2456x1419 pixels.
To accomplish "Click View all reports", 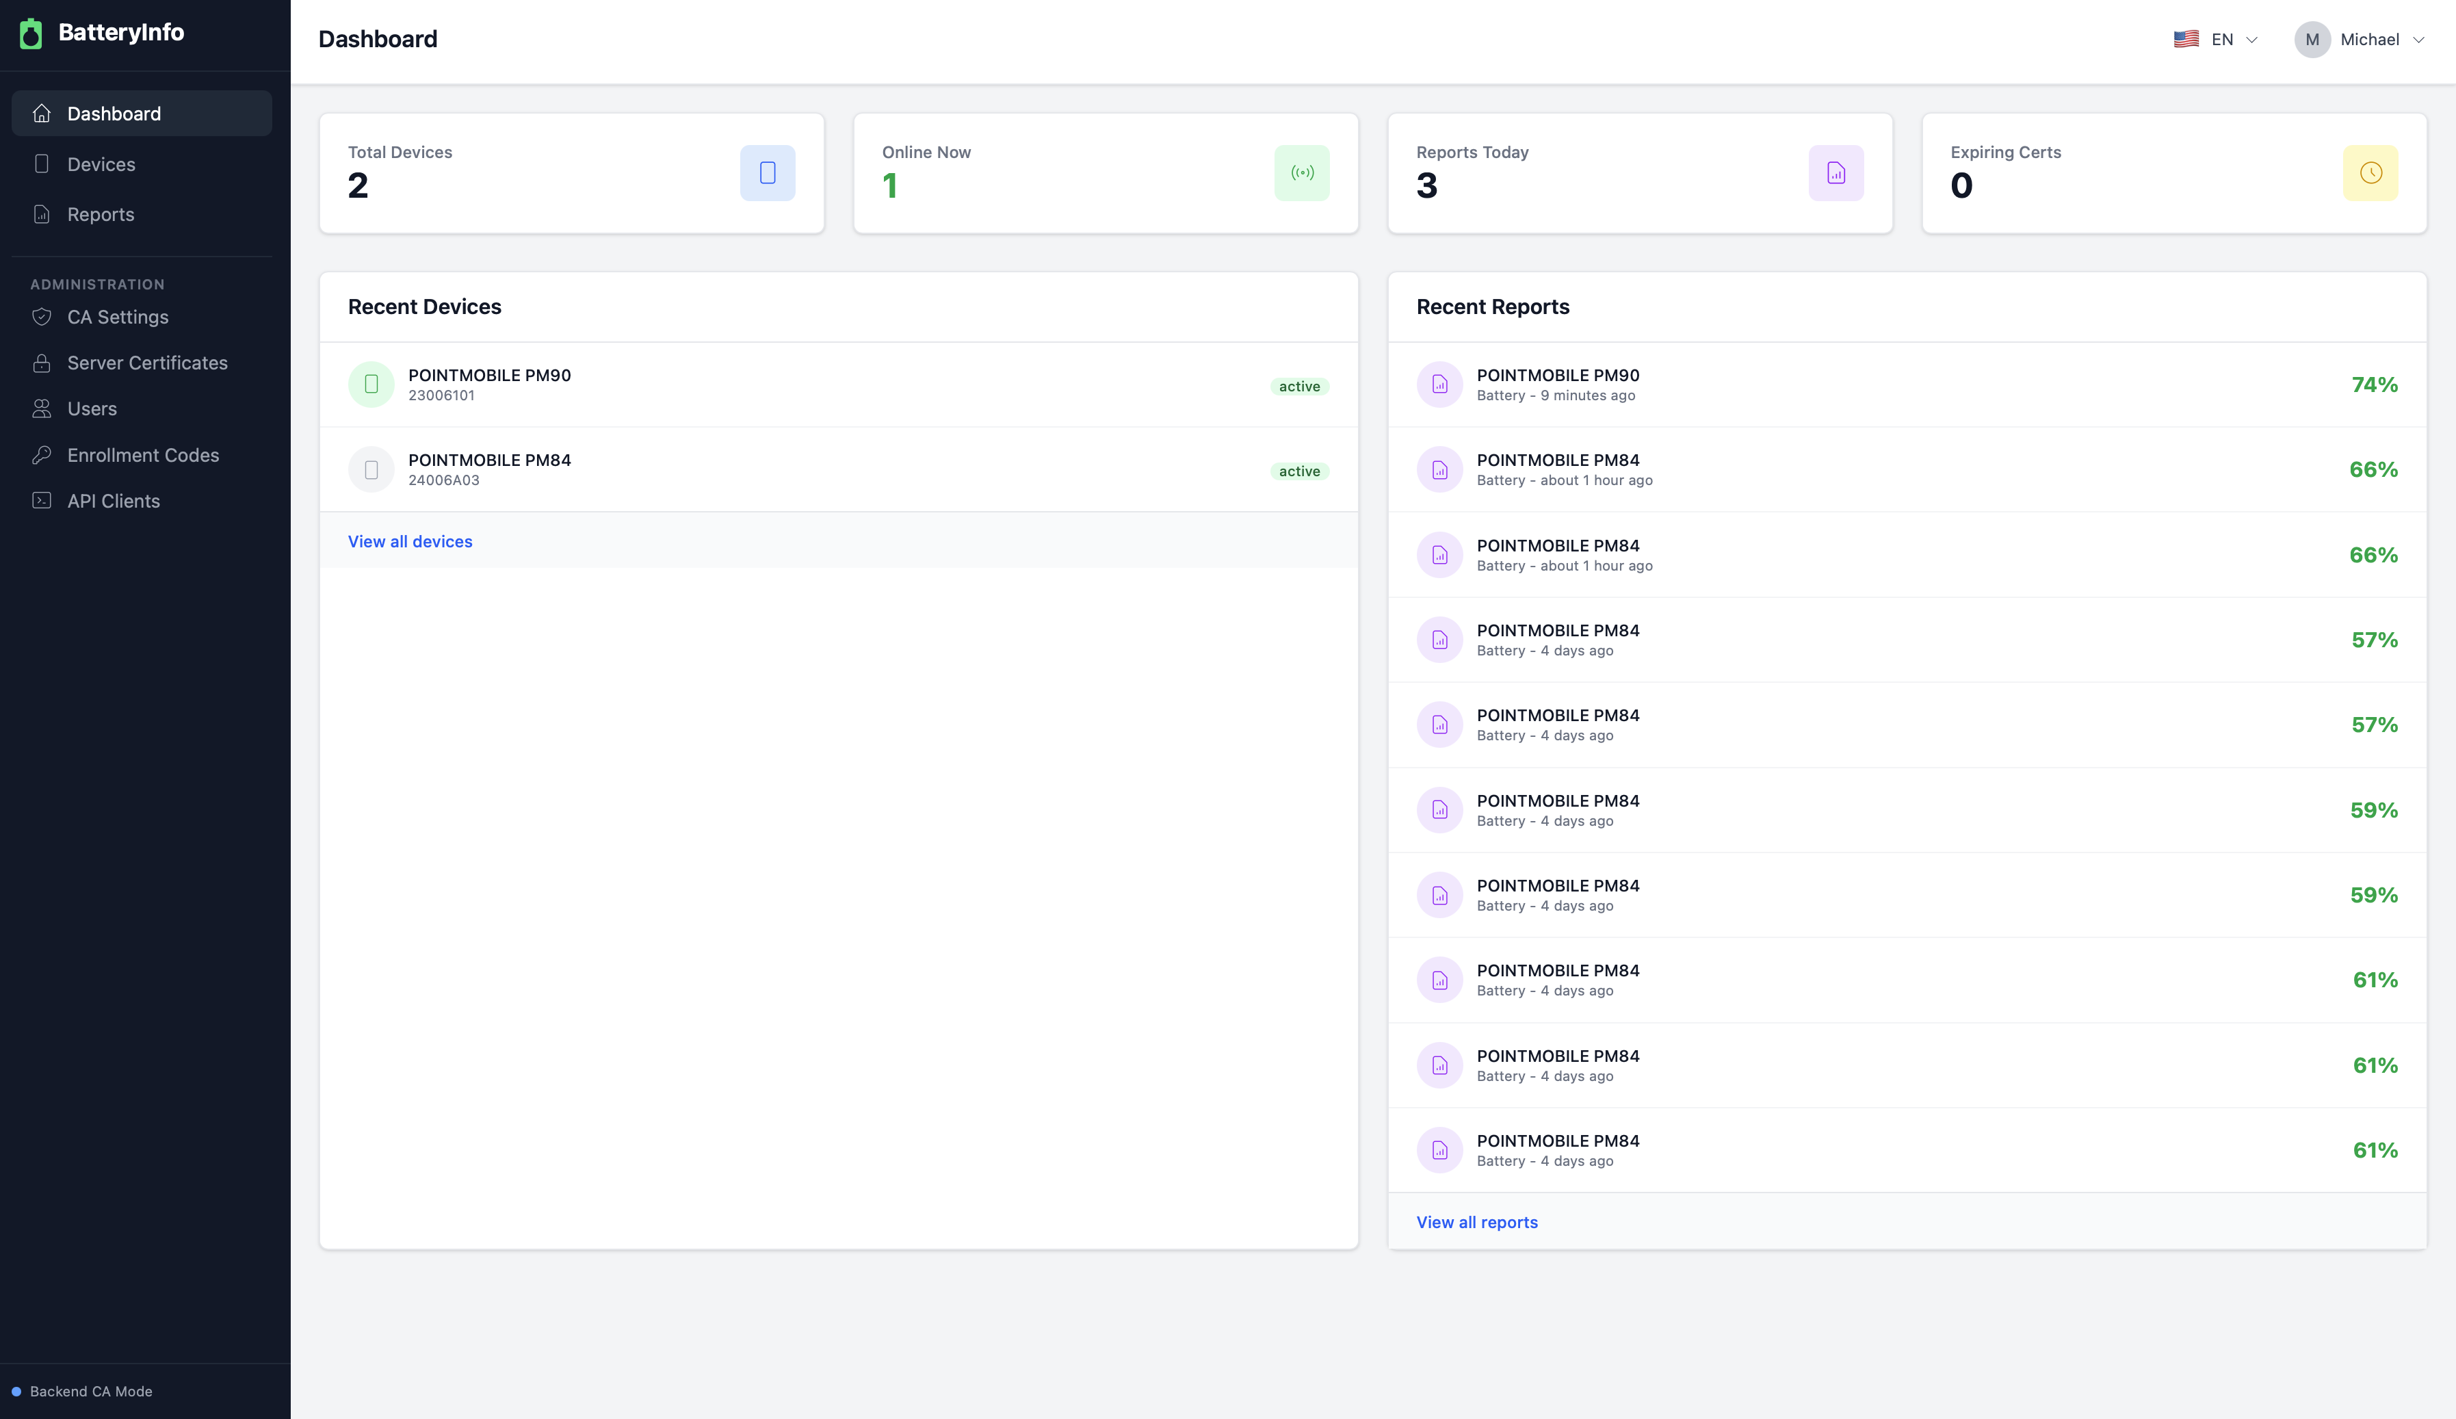I will pos(1476,1221).
